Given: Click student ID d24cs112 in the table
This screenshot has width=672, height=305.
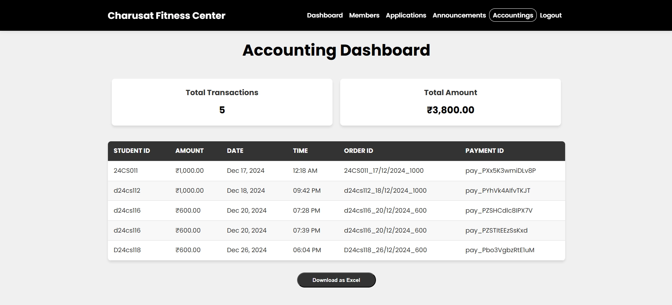Looking at the screenshot, I should [x=127, y=191].
